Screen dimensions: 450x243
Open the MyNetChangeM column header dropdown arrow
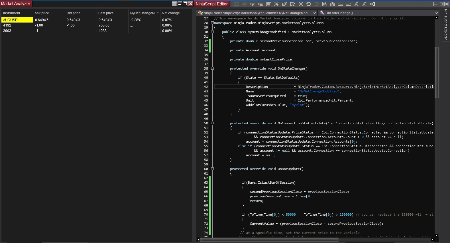pyautogui.click(x=158, y=13)
